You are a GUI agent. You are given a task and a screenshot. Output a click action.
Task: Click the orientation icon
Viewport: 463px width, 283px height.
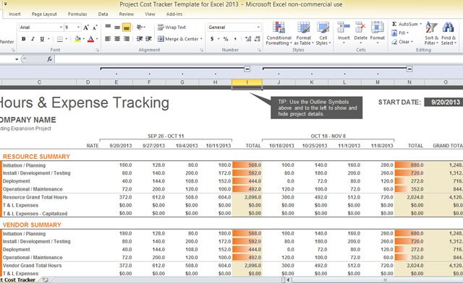pos(140,27)
